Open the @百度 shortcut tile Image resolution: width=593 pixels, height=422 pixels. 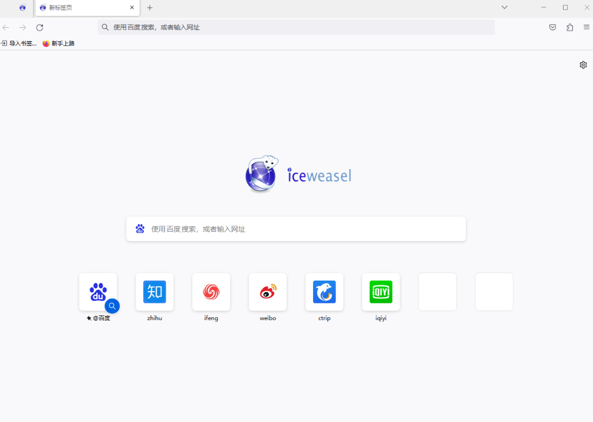pyautogui.click(x=98, y=292)
